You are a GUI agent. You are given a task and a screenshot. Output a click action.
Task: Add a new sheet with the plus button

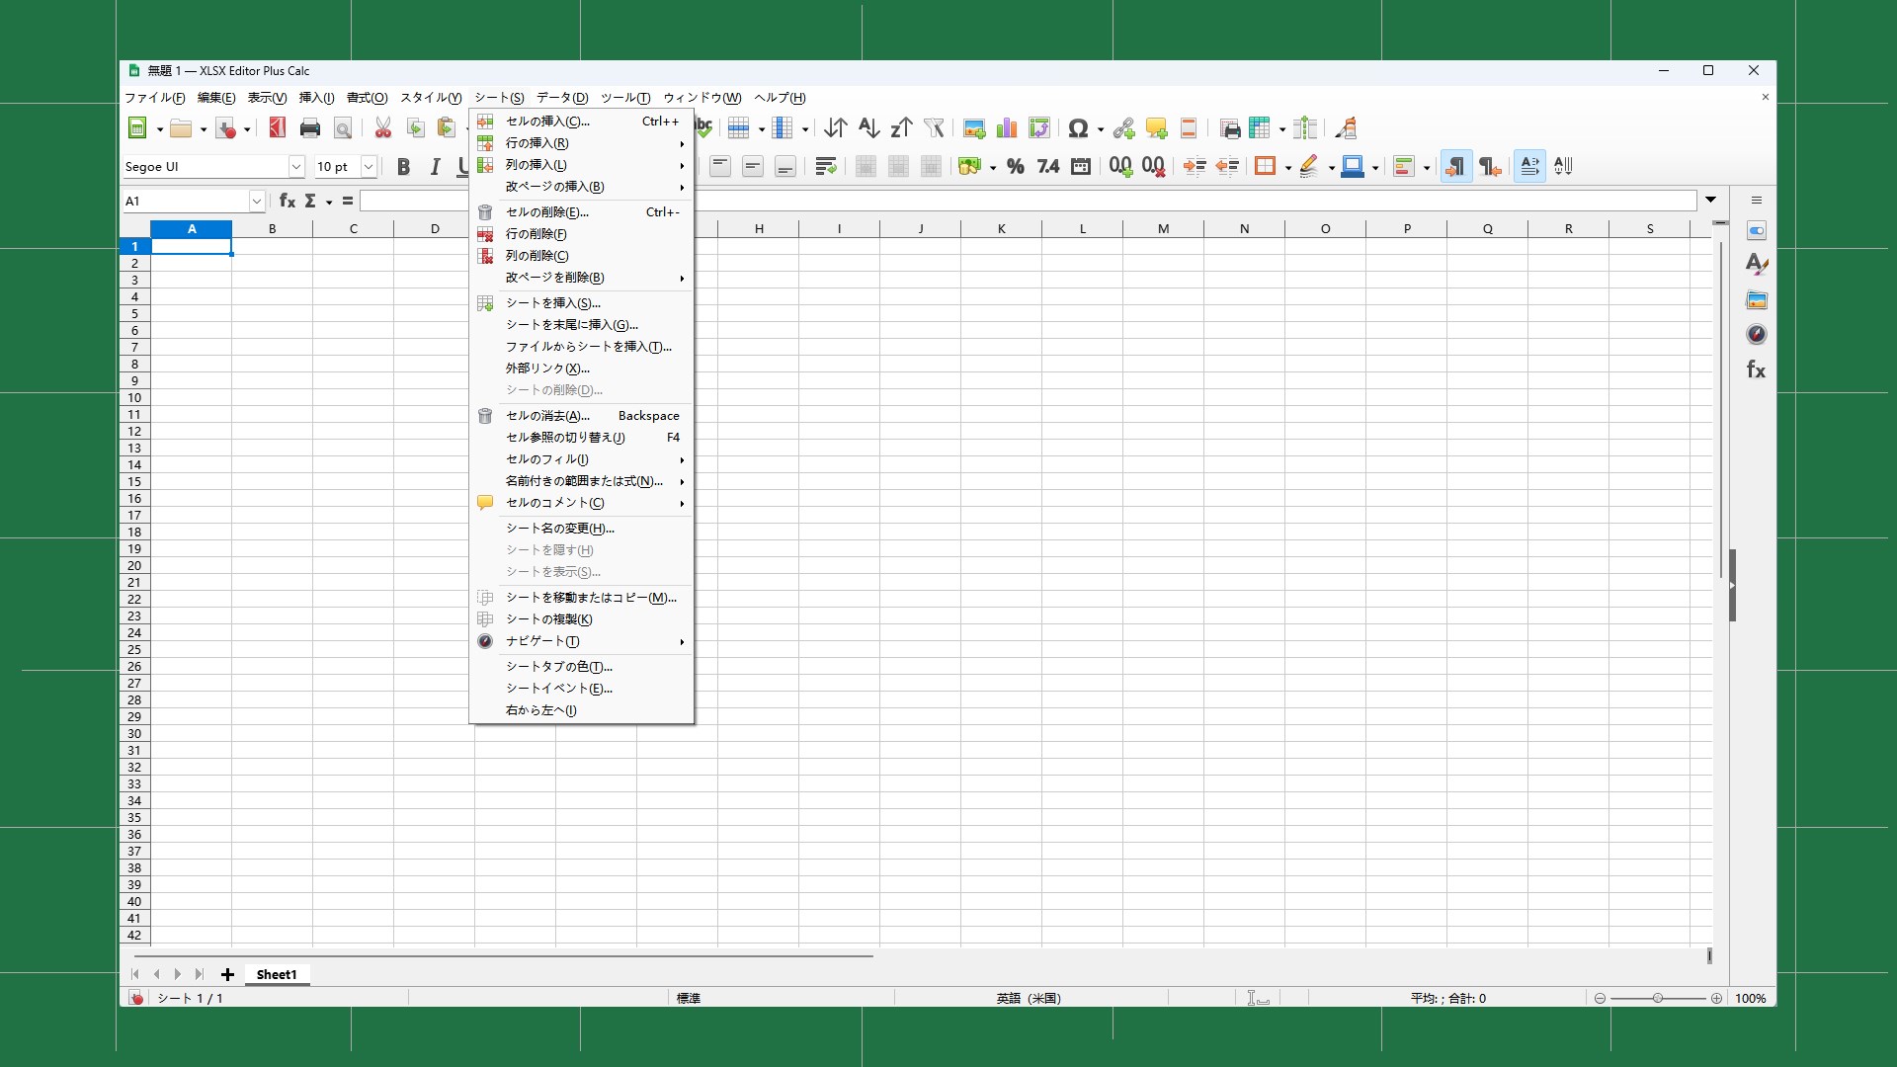tap(227, 974)
